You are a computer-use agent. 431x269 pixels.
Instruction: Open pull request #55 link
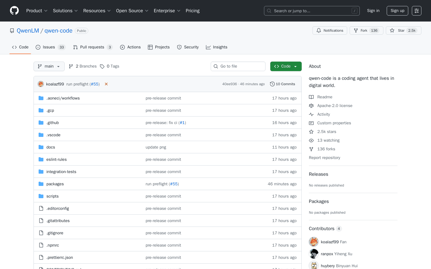coord(95,84)
